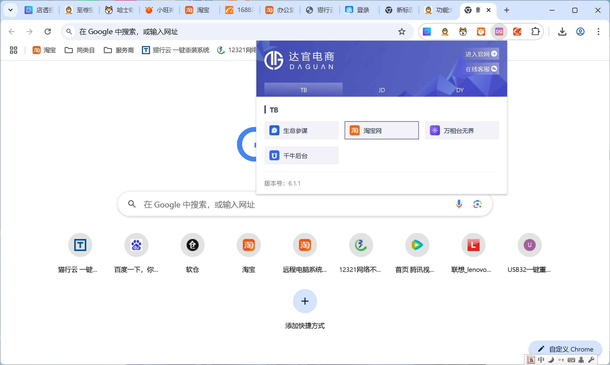Click 添加快捷方式 plus button
This screenshot has width=610, height=365.
(305, 301)
